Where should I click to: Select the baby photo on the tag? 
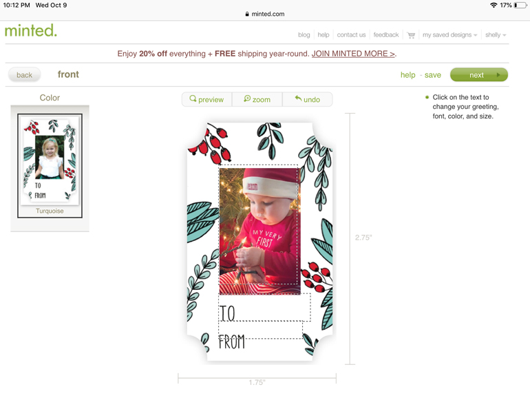coord(259,231)
